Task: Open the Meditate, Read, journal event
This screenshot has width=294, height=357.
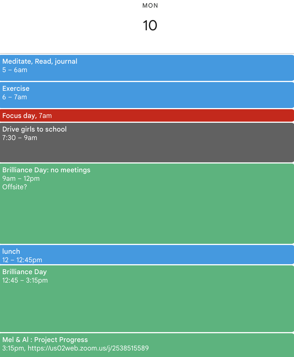Action: pos(40,61)
